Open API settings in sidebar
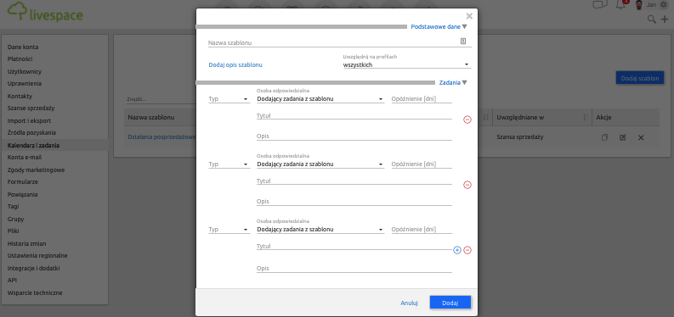Viewport: 674px width, 317px height. pos(12,281)
